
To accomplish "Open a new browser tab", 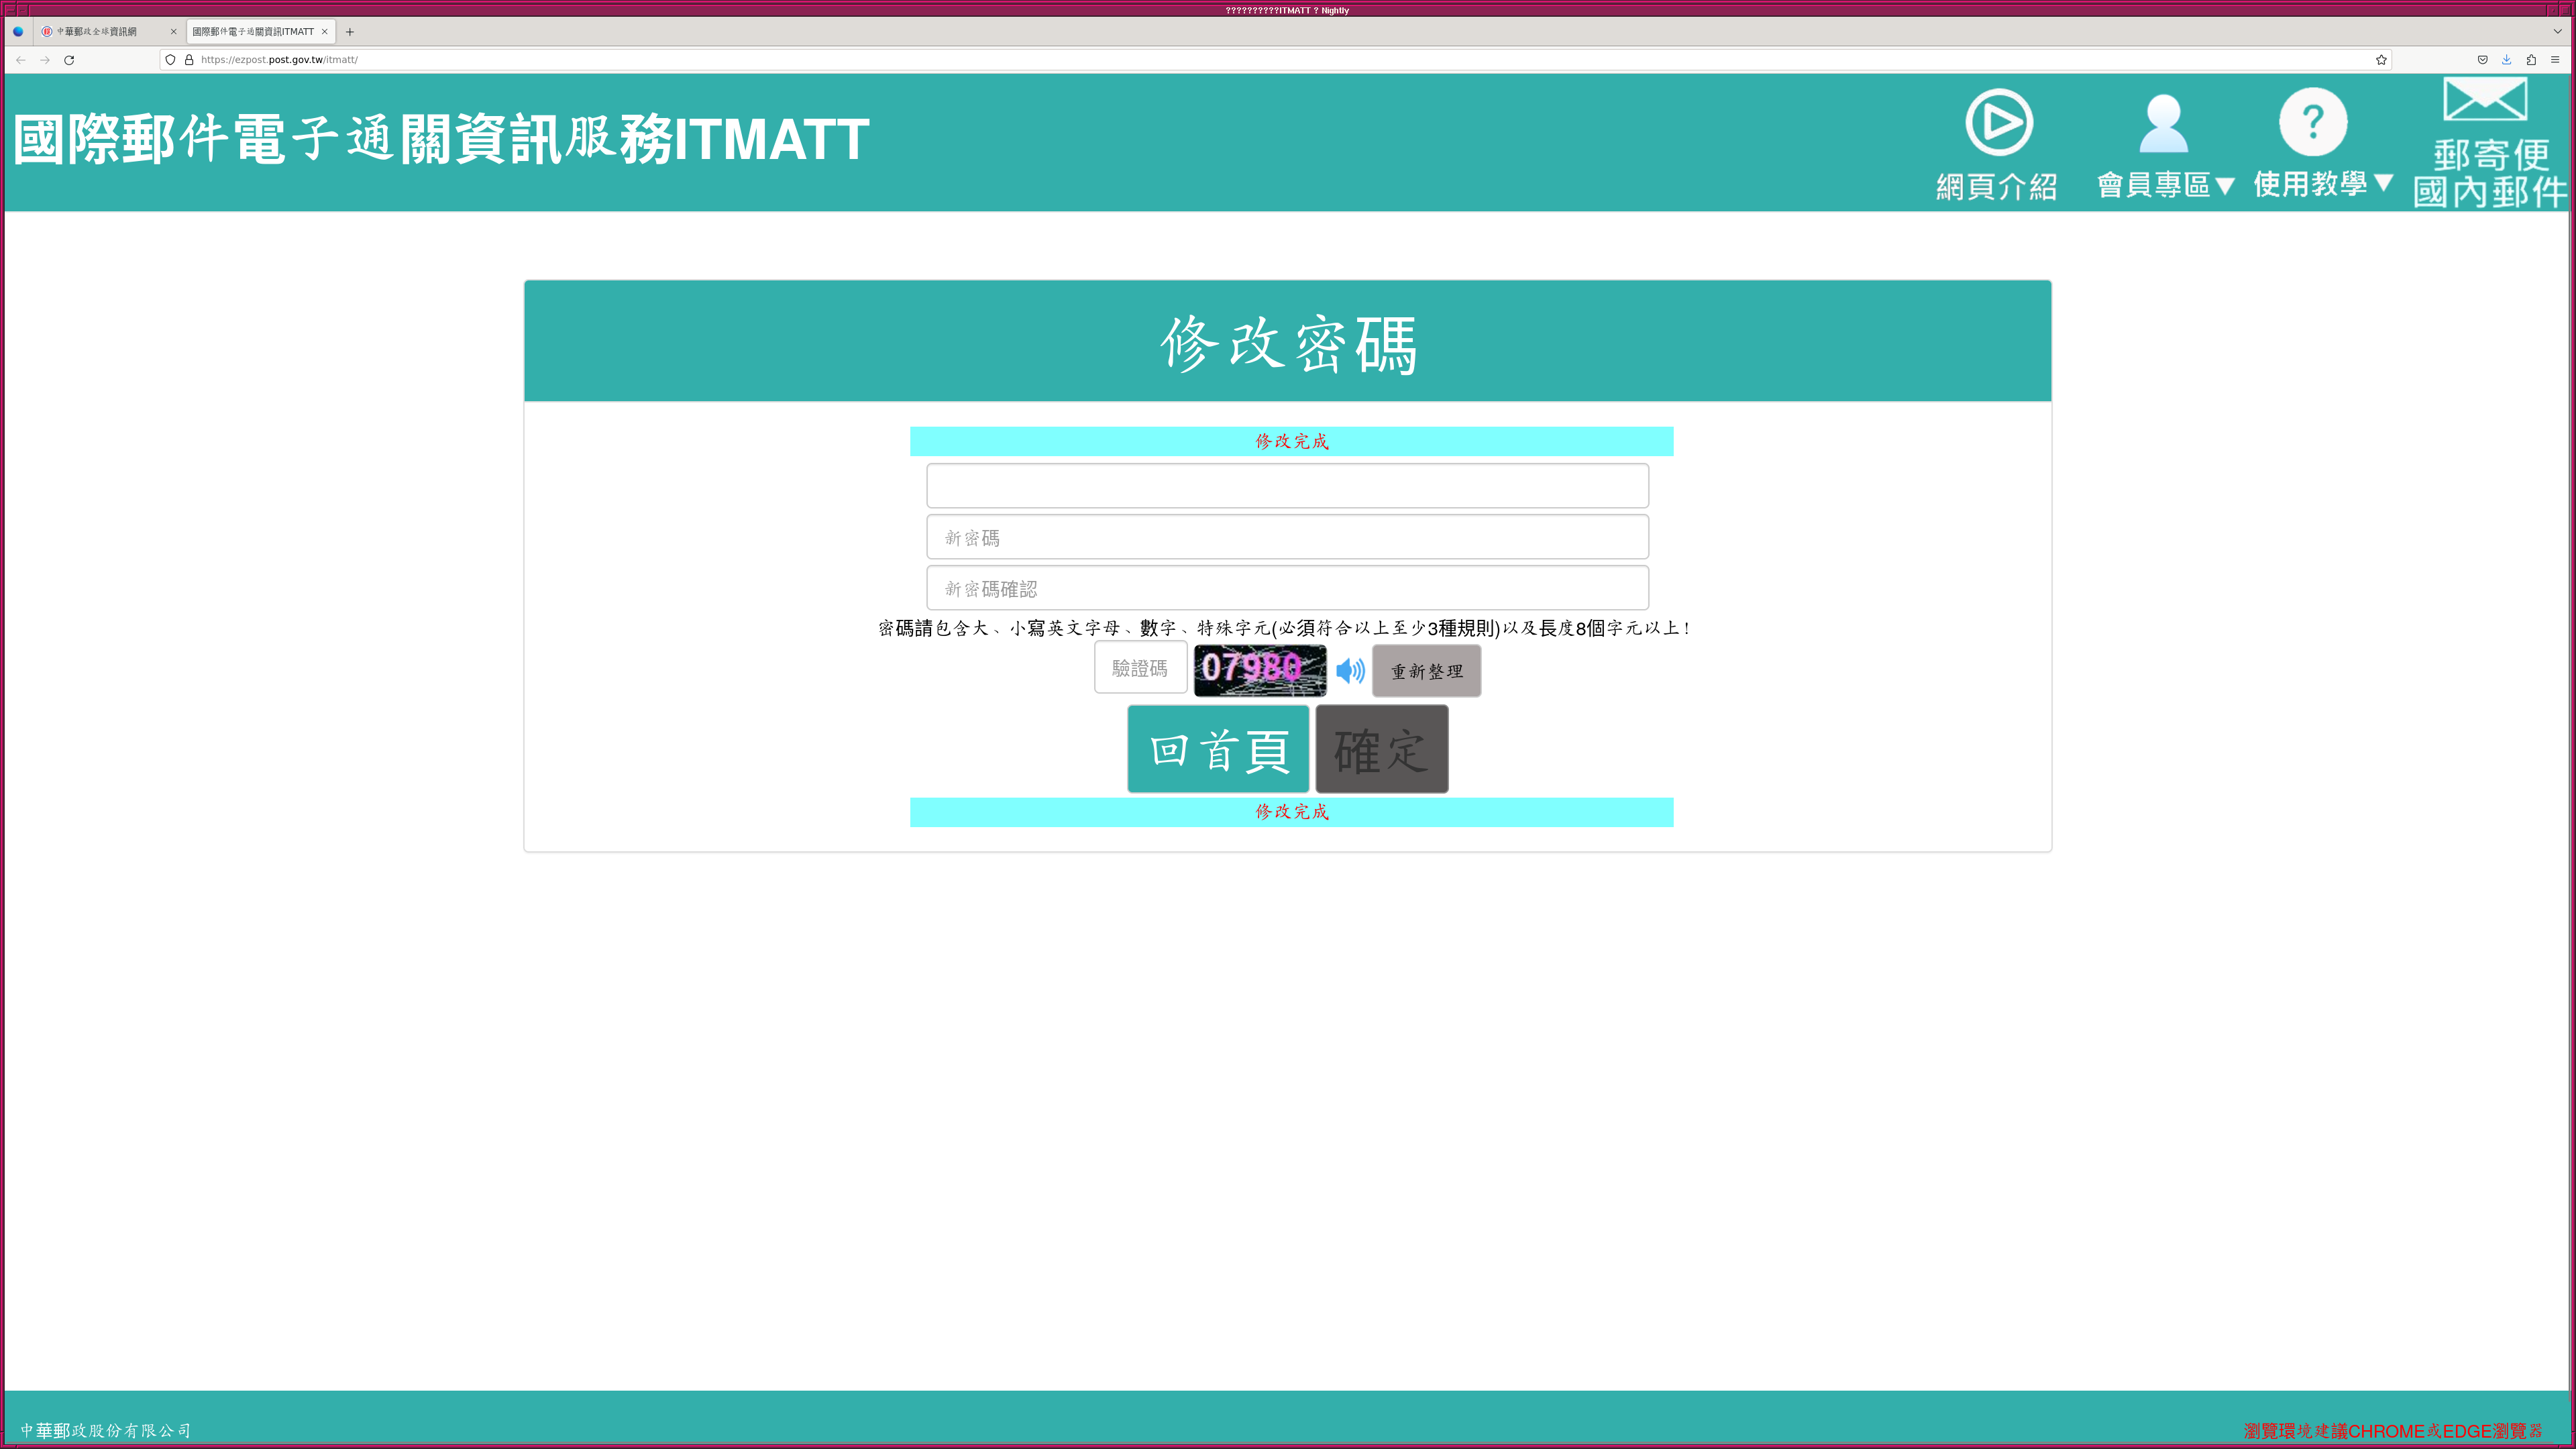I will [x=350, y=32].
